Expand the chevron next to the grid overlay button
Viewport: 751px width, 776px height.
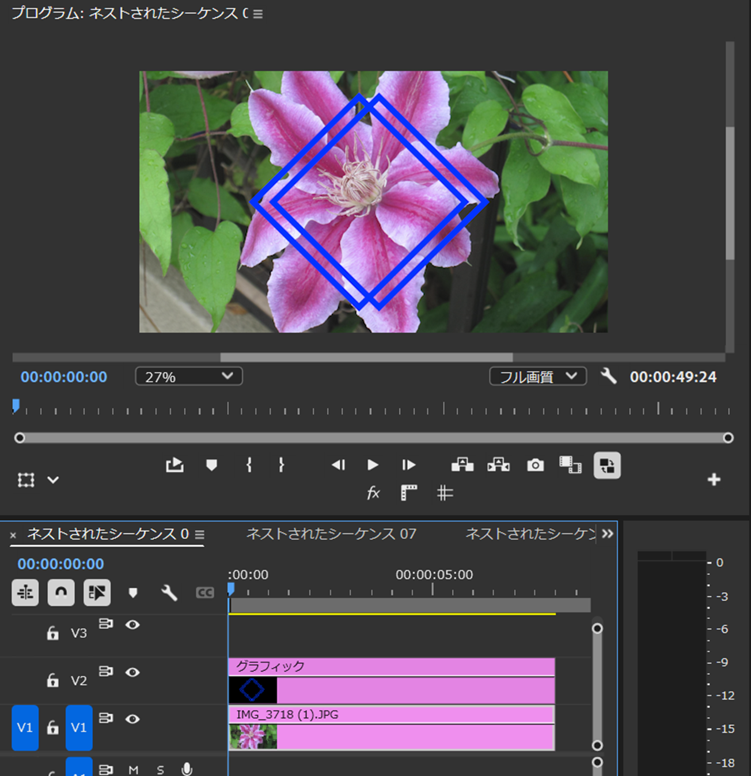point(54,480)
